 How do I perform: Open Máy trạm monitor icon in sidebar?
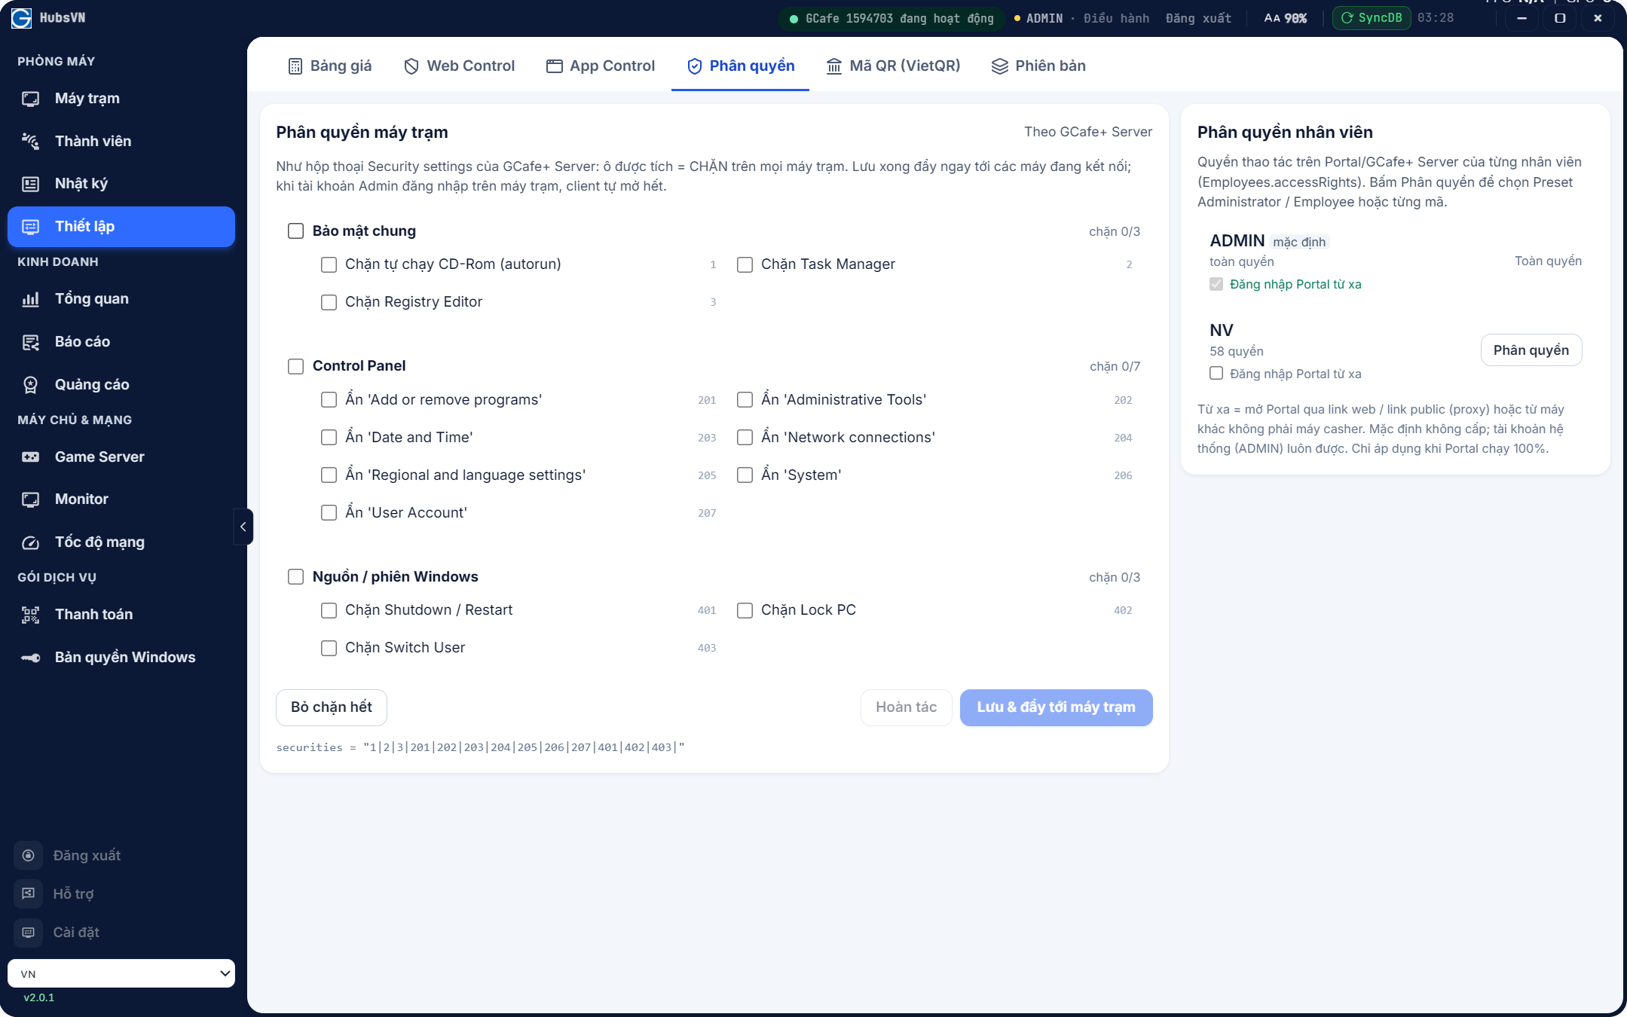pyautogui.click(x=30, y=99)
